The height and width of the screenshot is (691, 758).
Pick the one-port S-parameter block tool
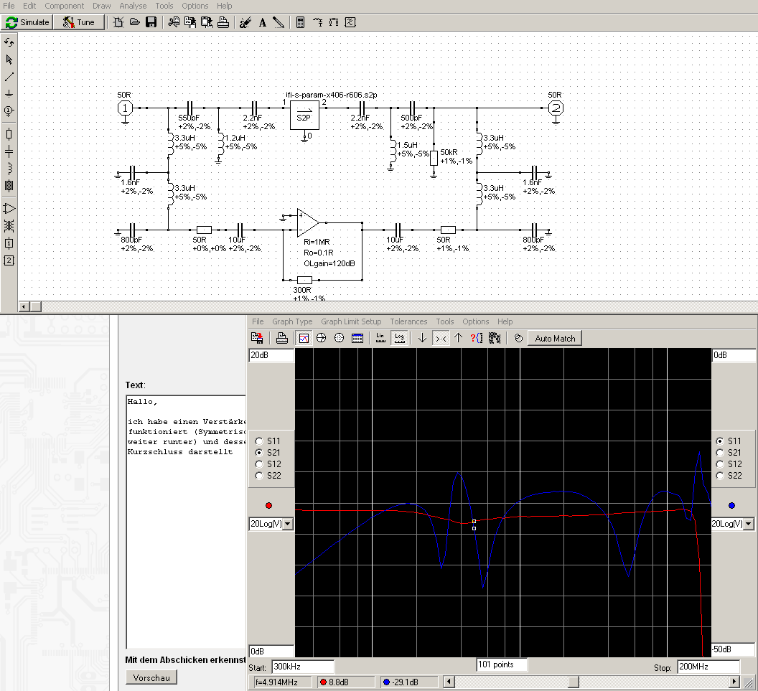point(9,243)
